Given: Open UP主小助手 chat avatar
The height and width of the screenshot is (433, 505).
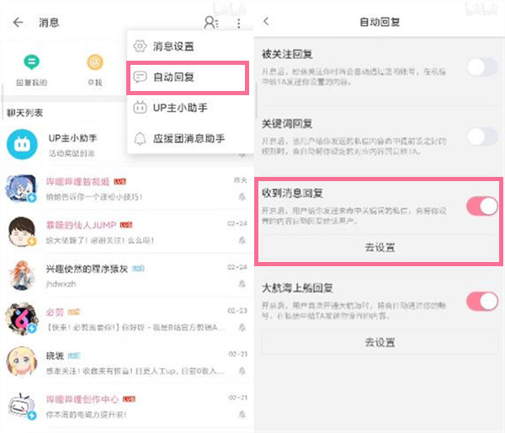Looking at the screenshot, I should coord(22,144).
